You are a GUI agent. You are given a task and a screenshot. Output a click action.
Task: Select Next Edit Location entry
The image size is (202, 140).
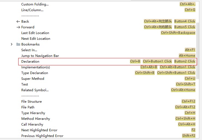click(x=36, y=39)
